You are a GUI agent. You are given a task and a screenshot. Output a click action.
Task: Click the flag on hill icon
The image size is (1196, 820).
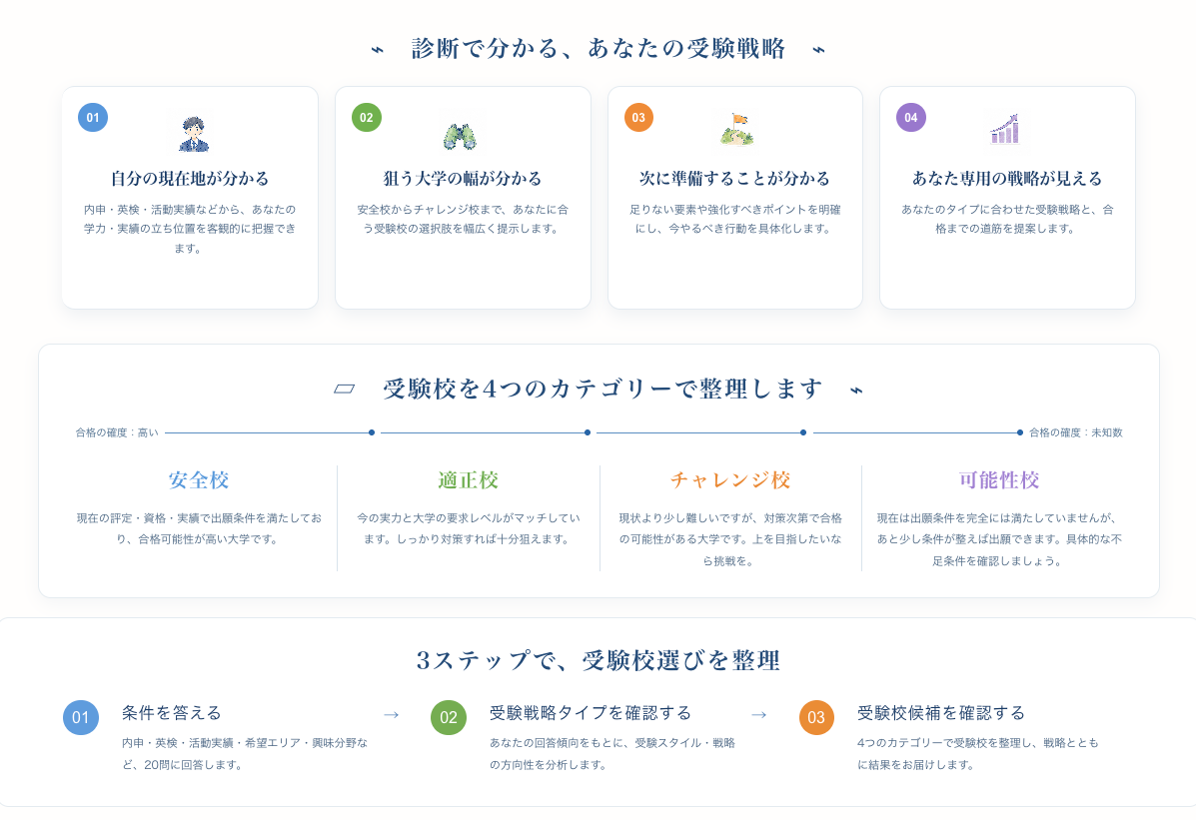tap(736, 130)
